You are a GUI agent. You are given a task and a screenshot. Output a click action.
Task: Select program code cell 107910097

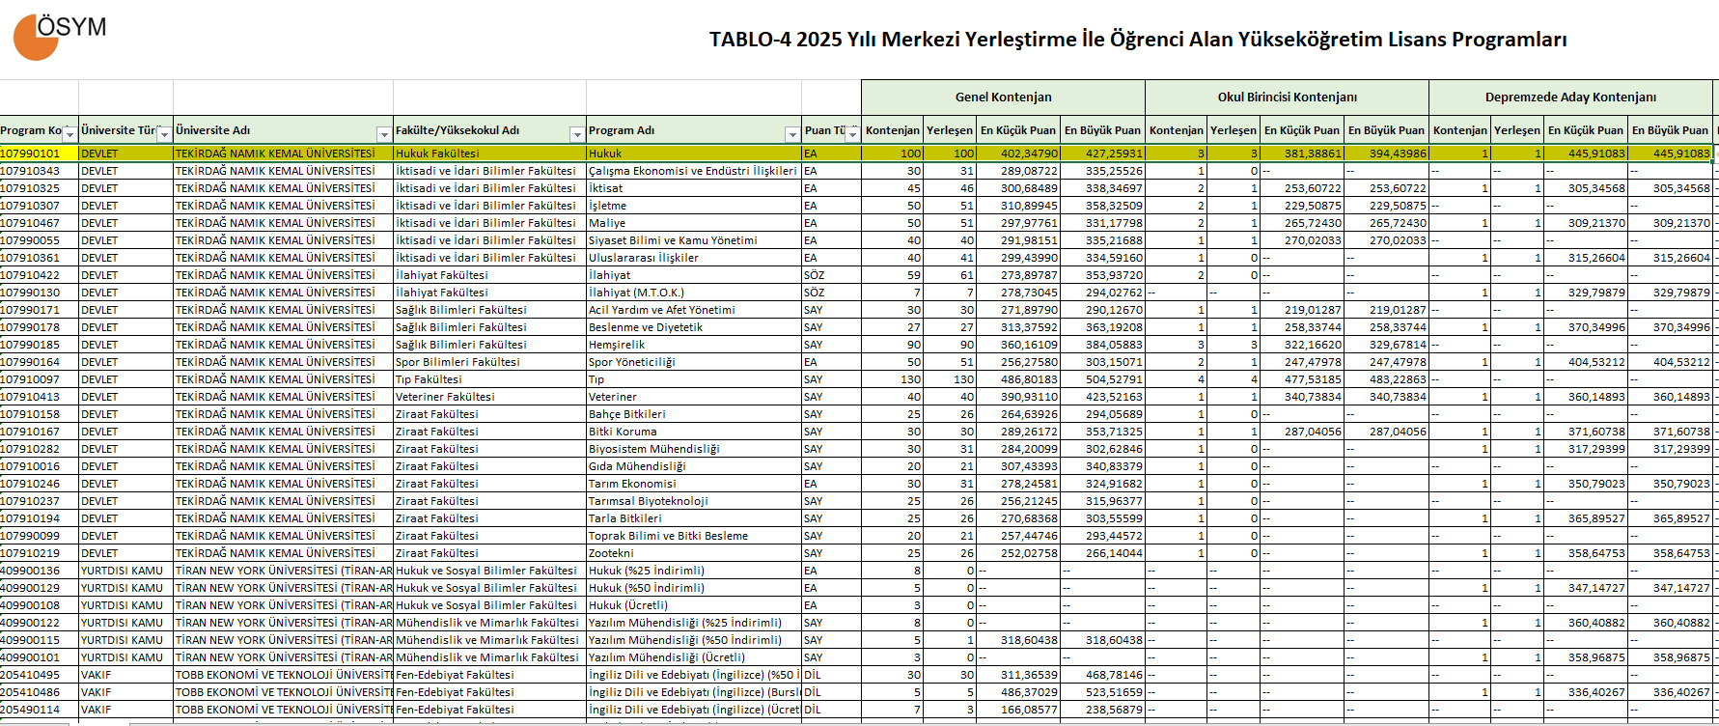[x=39, y=379]
